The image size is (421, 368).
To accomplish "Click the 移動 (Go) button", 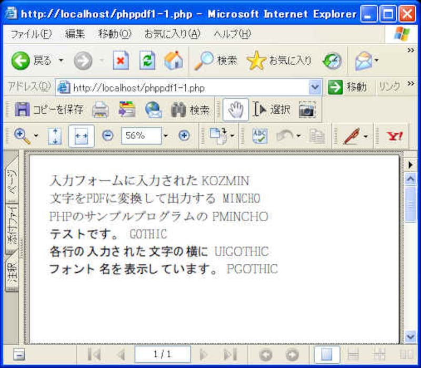I will pyautogui.click(x=348, y=87).
